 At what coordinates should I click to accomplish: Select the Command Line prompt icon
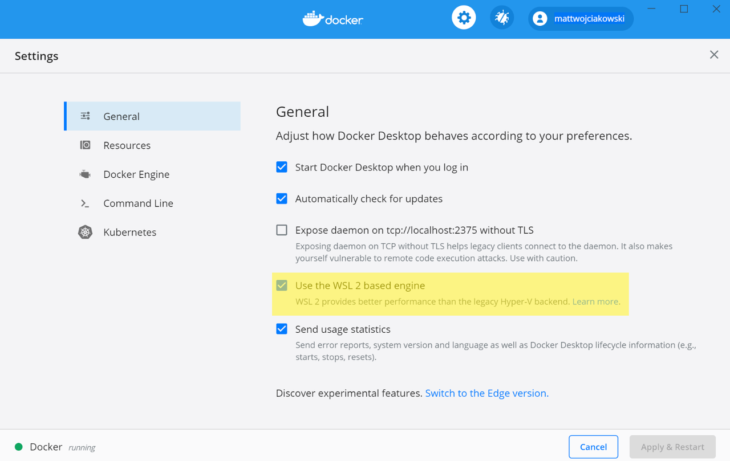[x=85, y=203]
